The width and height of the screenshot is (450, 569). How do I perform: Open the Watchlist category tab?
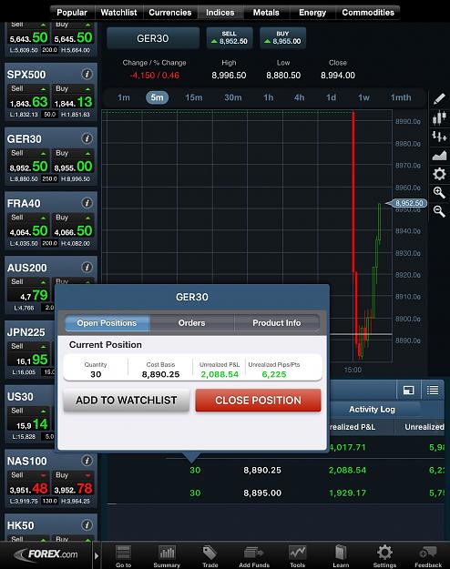118,13
